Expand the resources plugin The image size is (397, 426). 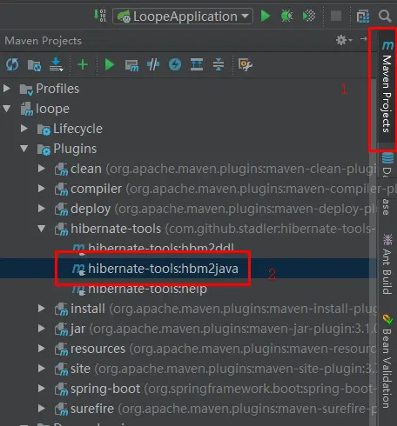[x=42, y=349]
